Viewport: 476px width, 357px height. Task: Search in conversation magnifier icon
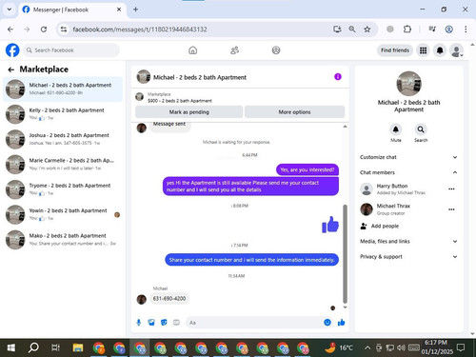421,129
